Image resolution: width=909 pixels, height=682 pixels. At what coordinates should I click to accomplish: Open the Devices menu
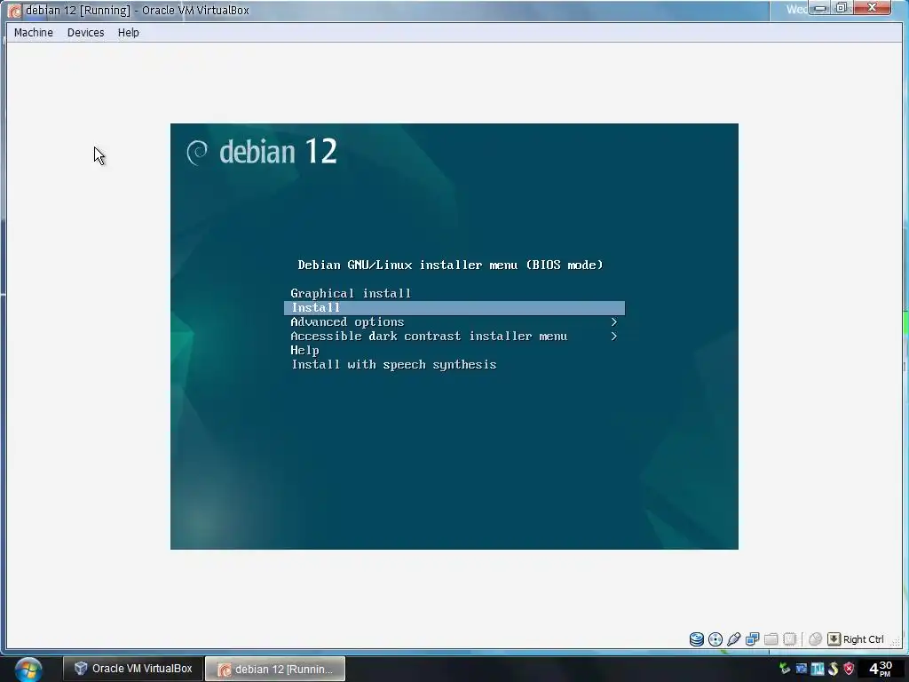click(x=85, y=33)
